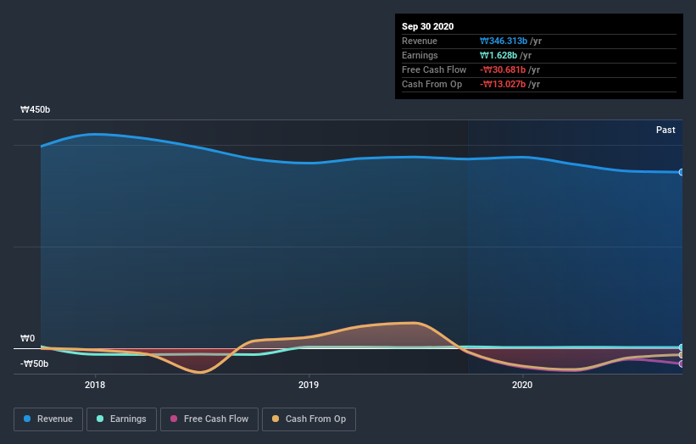Click the 2018 x-axis label
Screen dimensions: 696x444
[95, 385]
